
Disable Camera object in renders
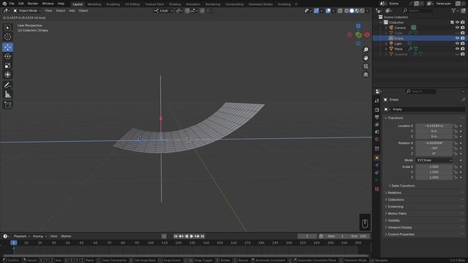coord(463,28)
